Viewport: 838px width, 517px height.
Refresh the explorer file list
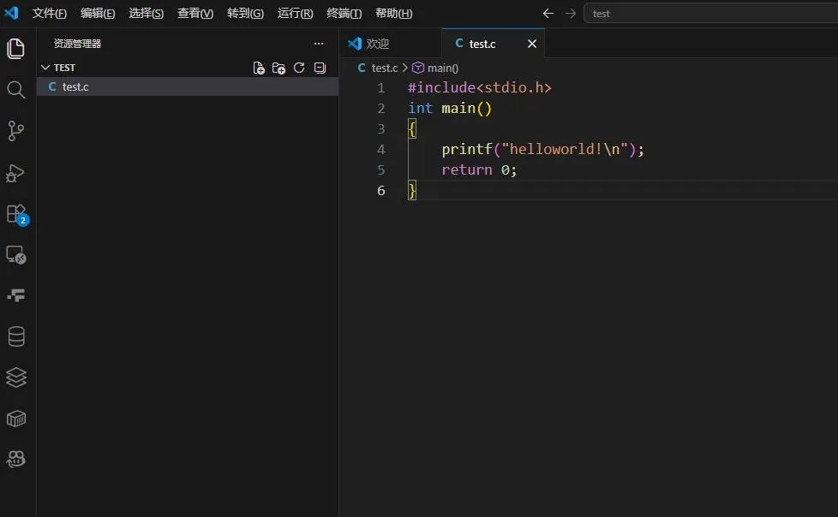[x=299, y=68]
